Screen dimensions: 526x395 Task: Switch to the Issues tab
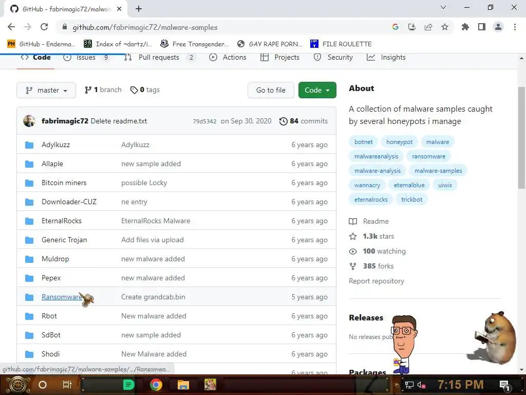[86, 58]
